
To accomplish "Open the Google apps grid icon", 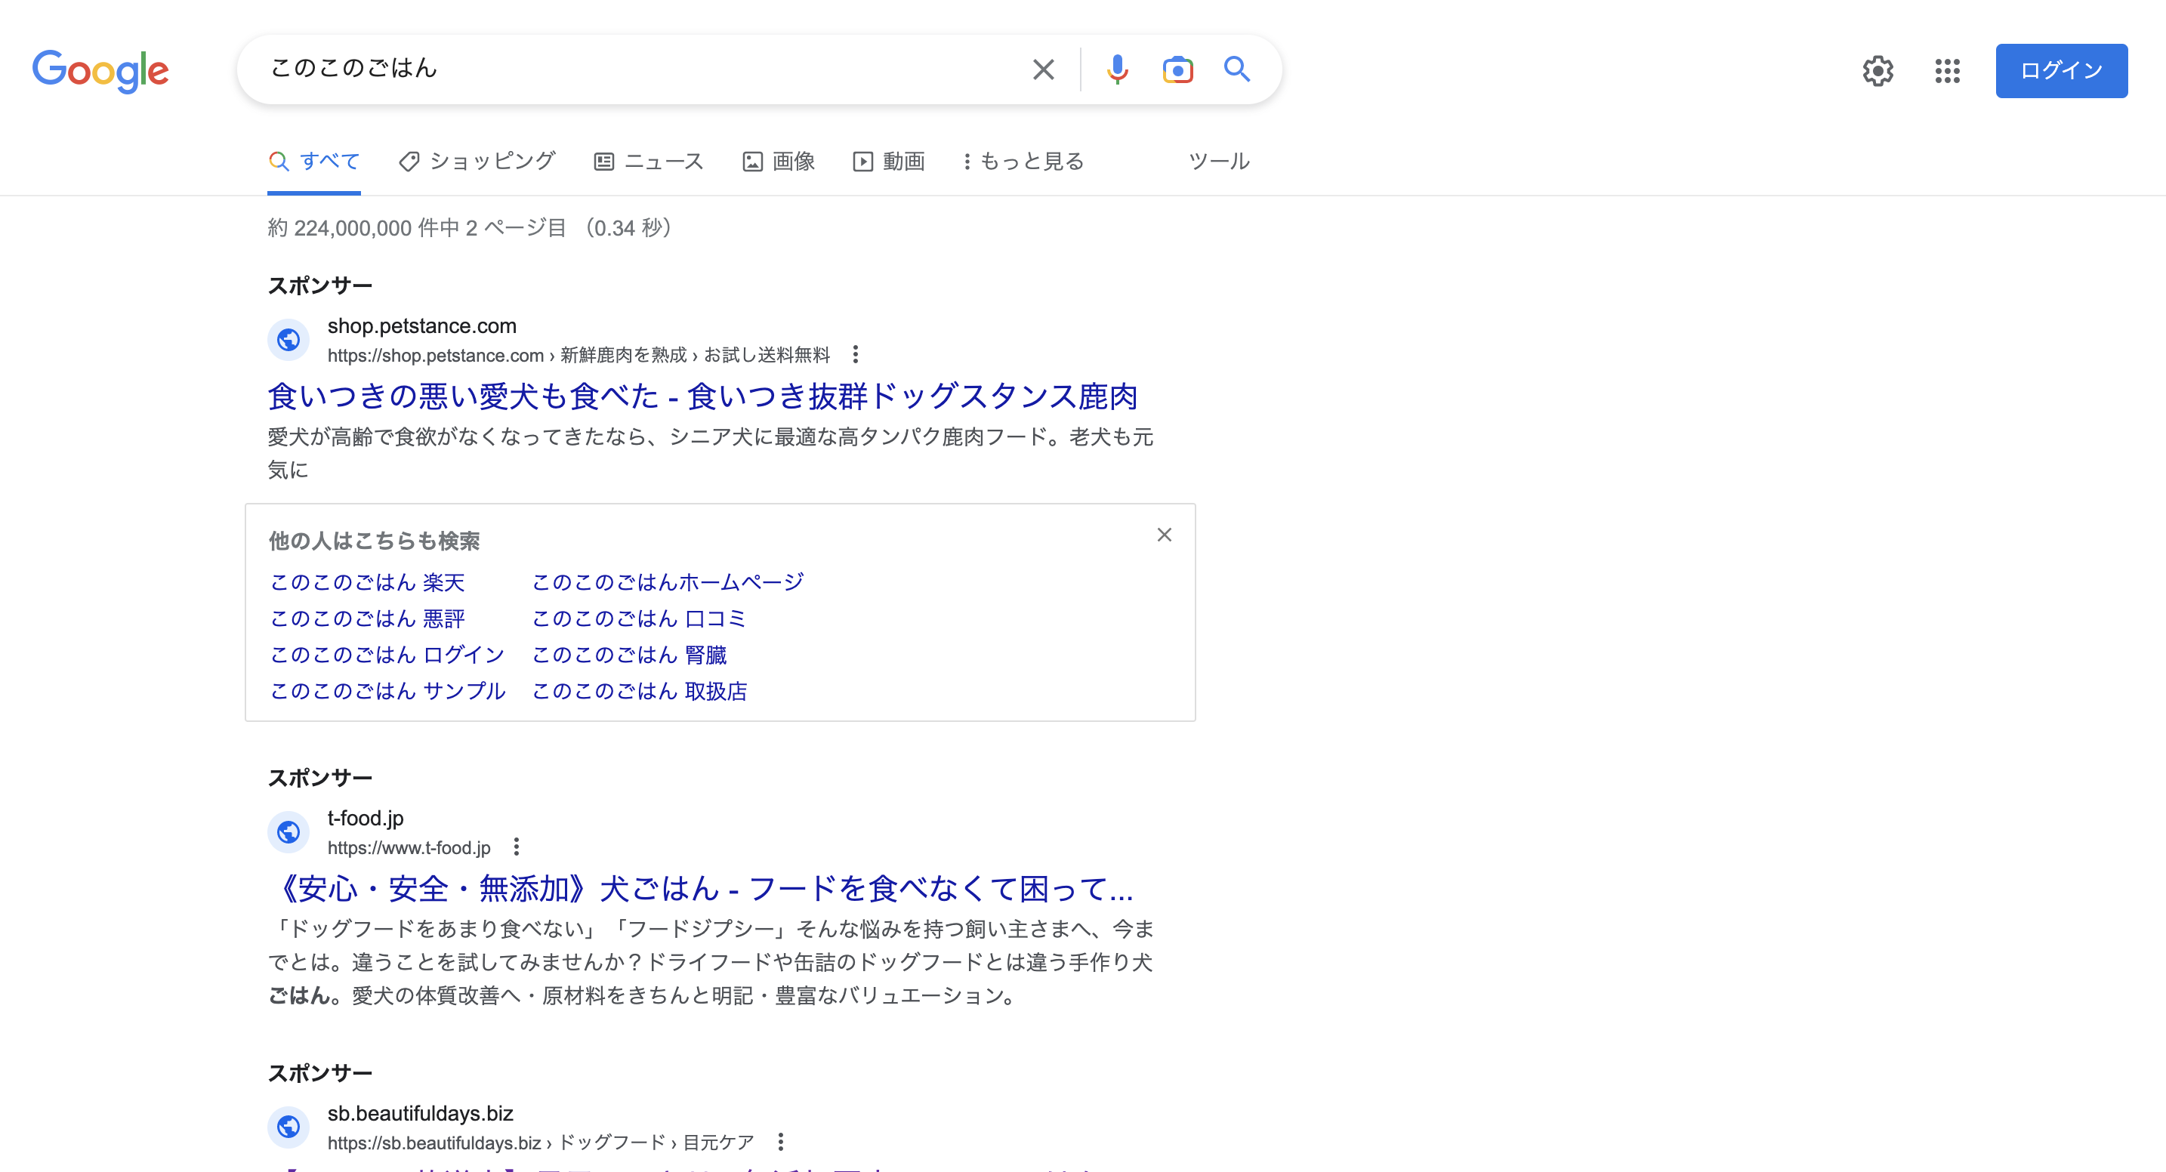I will click(1948, 71).
